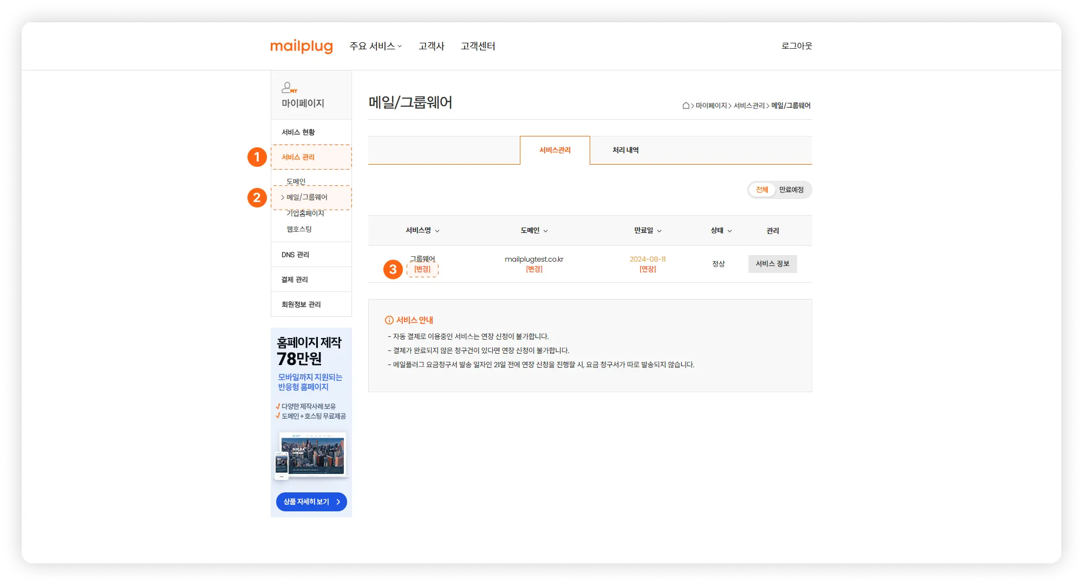Click 로그아웃 in the header
1083x585 pixels.
[x=797, y=46]
